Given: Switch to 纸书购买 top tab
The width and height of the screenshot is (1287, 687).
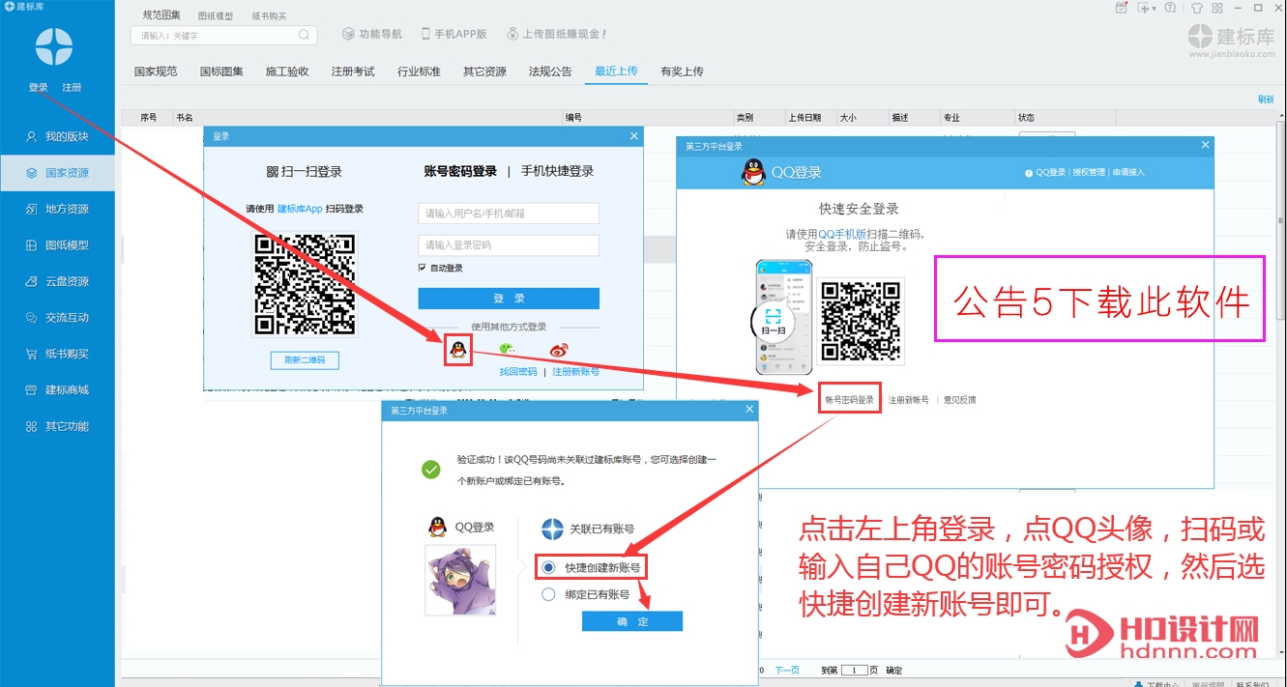Looking at the screenshot, I should pyautogui.click(x=269, y=15).
